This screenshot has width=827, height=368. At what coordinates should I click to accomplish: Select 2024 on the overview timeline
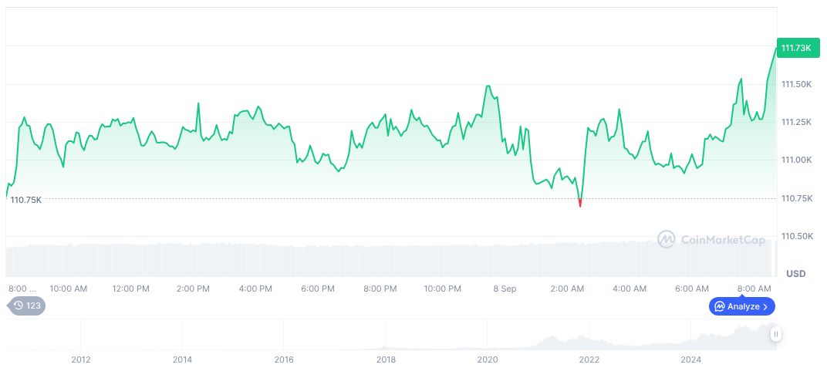pyautogui.click(x=691, y=359)
